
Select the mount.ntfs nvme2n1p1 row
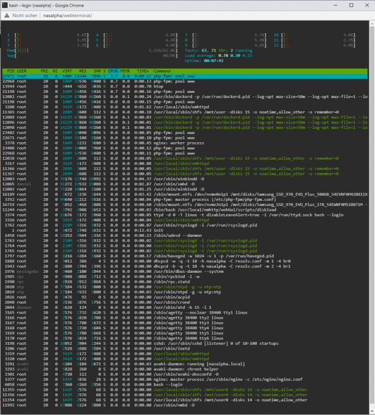pos(184,205)
